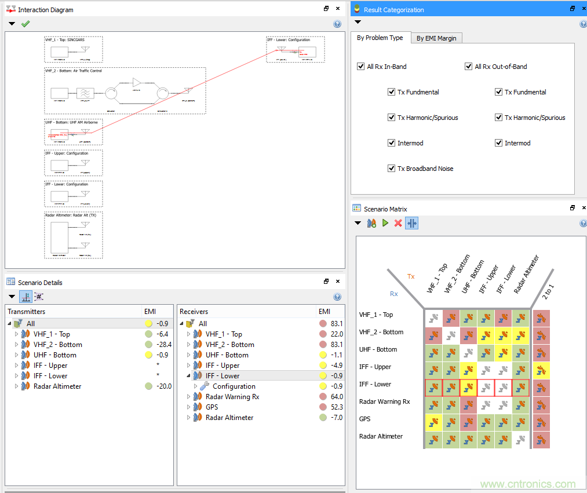Image resolution: width=587 pixels, height=493 pixels.
Task: Click the yellow 2 to 1 cell for IFF - Upper
Action: (541, 370)
